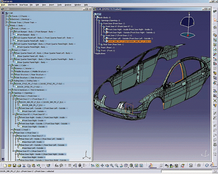
Task: Click the Cut scissors icon
Action: [24, 166]
